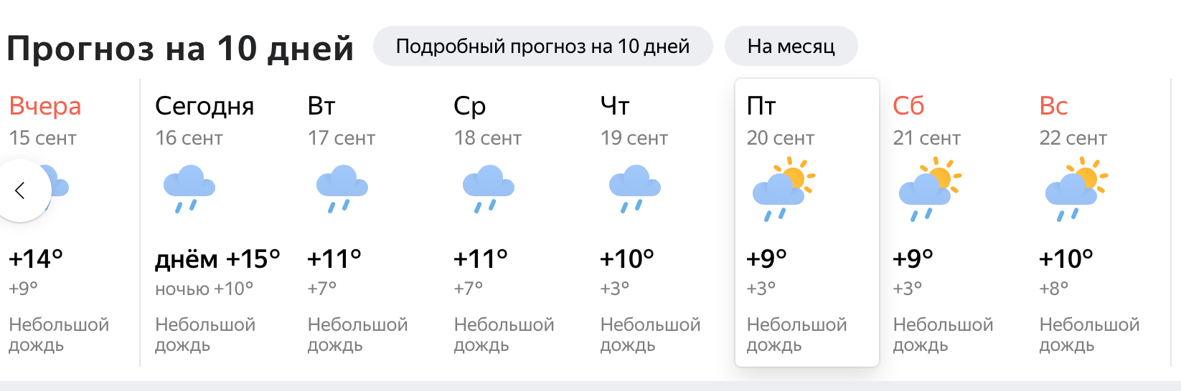Select the Вт day heading

(321, 106)
